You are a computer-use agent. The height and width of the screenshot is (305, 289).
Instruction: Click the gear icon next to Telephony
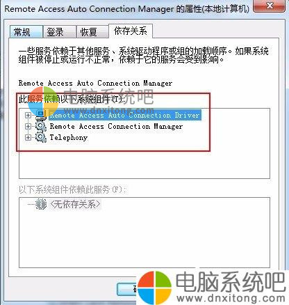41,137
